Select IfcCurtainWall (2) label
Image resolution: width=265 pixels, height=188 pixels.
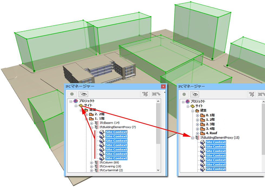[111, 170]
